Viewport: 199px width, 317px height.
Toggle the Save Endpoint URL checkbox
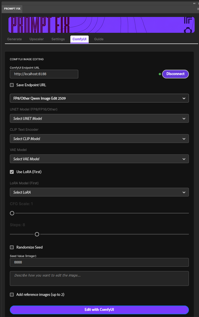pos(12,85)
